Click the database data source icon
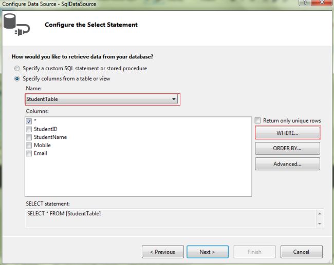334x265 pixels. click(16, 24)
